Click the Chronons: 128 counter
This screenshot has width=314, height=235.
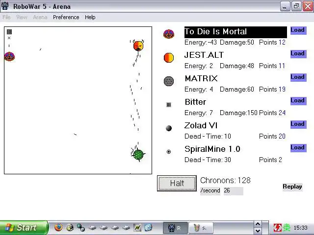pos(225,181)
